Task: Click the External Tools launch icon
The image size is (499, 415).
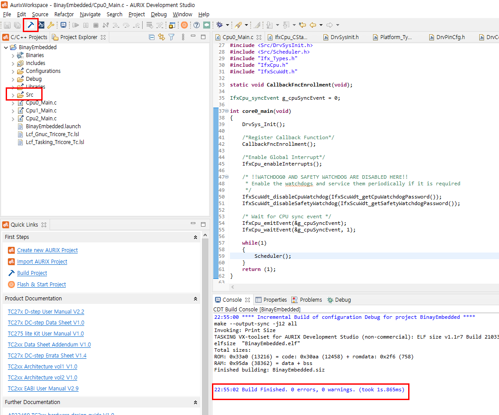Action: (x=238, y=25)
